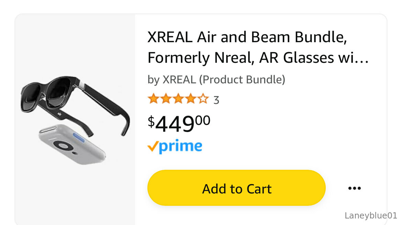Open the XREAL Air and Beam Bundle title
The image size is (402, 225).
247,37
